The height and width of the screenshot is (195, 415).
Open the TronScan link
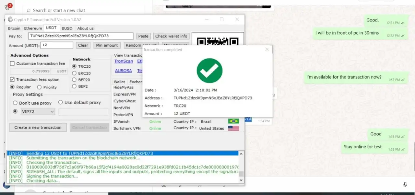point(124,61)
